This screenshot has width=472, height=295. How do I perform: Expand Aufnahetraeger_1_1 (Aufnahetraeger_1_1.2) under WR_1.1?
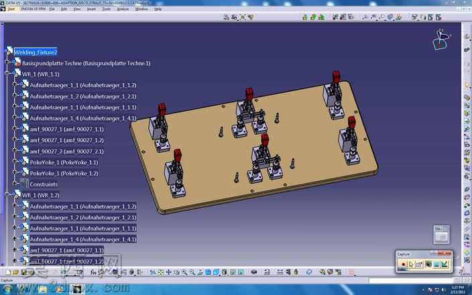pyautogui.click(x=15, y=84)
